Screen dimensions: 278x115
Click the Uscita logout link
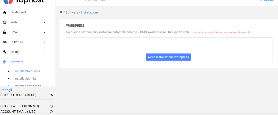(x=267, y=1)
